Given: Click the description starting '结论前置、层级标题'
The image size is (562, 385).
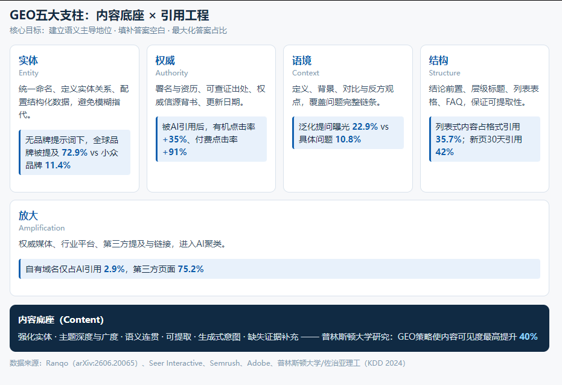Looking at the screenshot, I should pos(485,95).
